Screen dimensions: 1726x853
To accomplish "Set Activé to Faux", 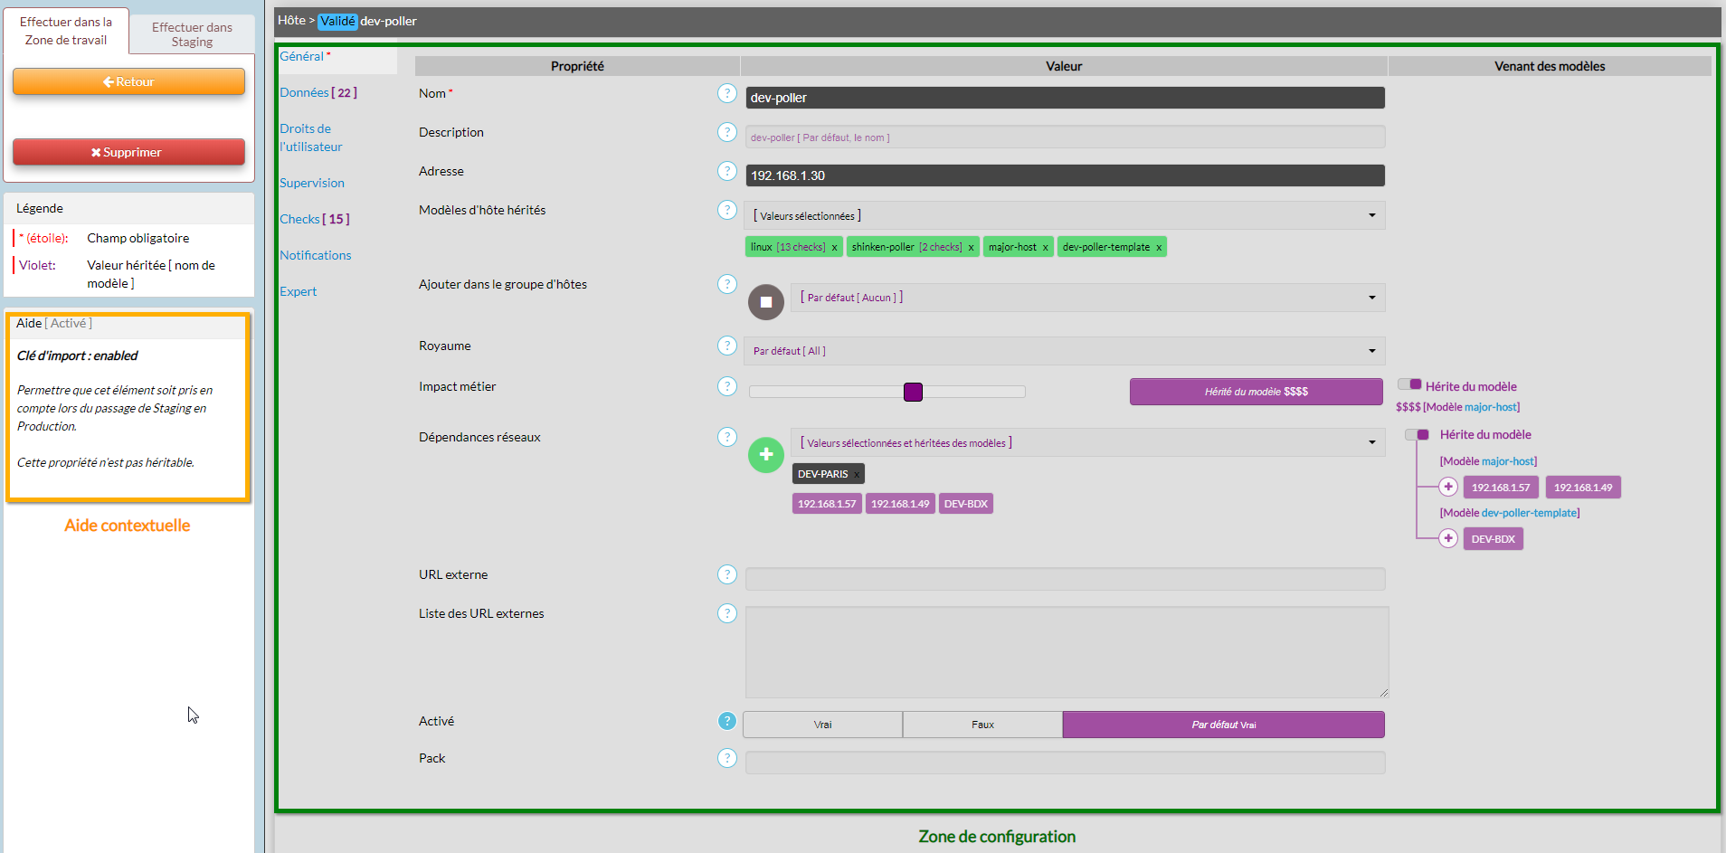I will [x=982, y=725].
